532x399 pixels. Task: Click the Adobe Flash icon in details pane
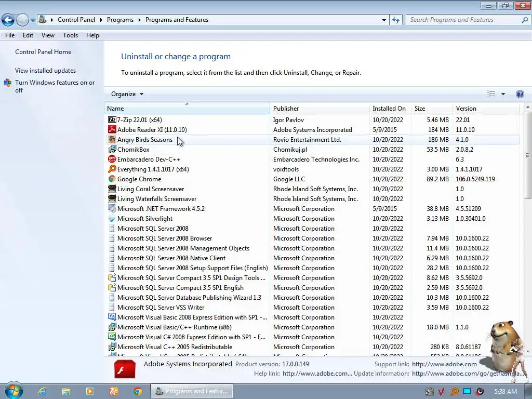coord(125,369)
